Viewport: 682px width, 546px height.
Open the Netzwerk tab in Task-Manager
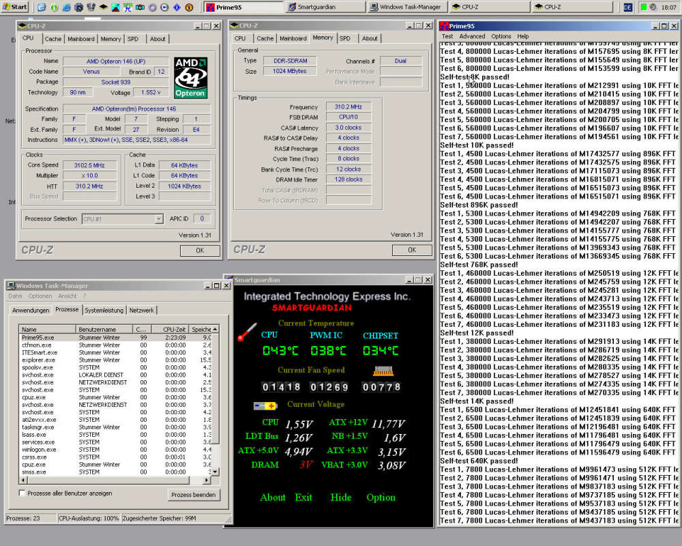141,310
